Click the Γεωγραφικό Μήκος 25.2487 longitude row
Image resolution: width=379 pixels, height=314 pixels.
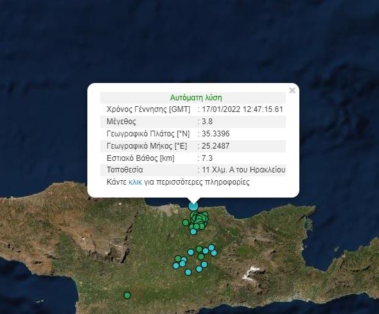point(193,146)
